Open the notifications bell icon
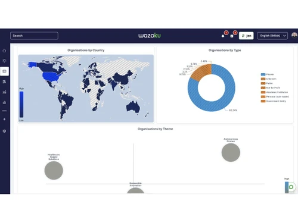This screenshot has width=298, height=223. click(x=223, y=36)
